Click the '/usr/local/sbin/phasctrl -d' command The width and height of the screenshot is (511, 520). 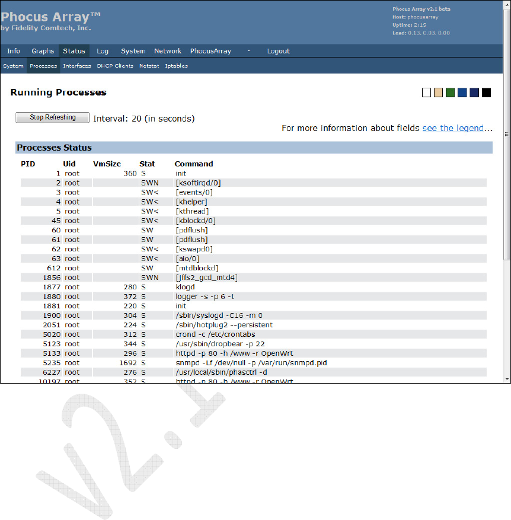221,372
